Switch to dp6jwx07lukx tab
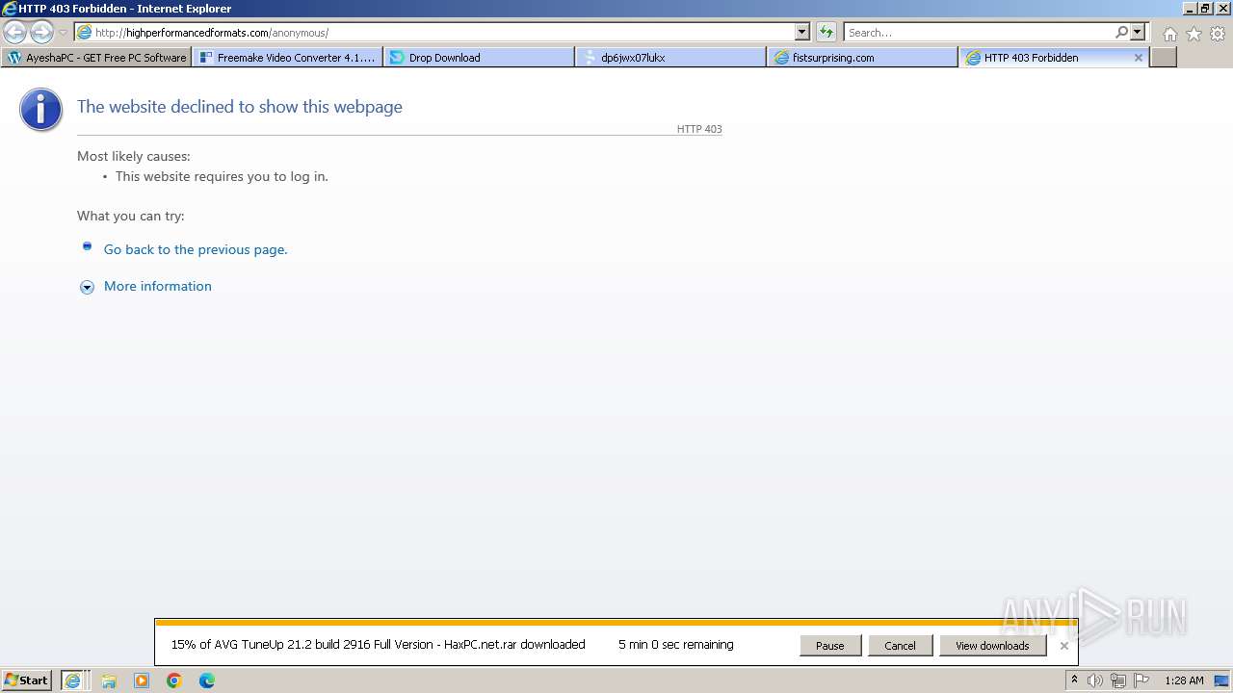 (670, 58)
